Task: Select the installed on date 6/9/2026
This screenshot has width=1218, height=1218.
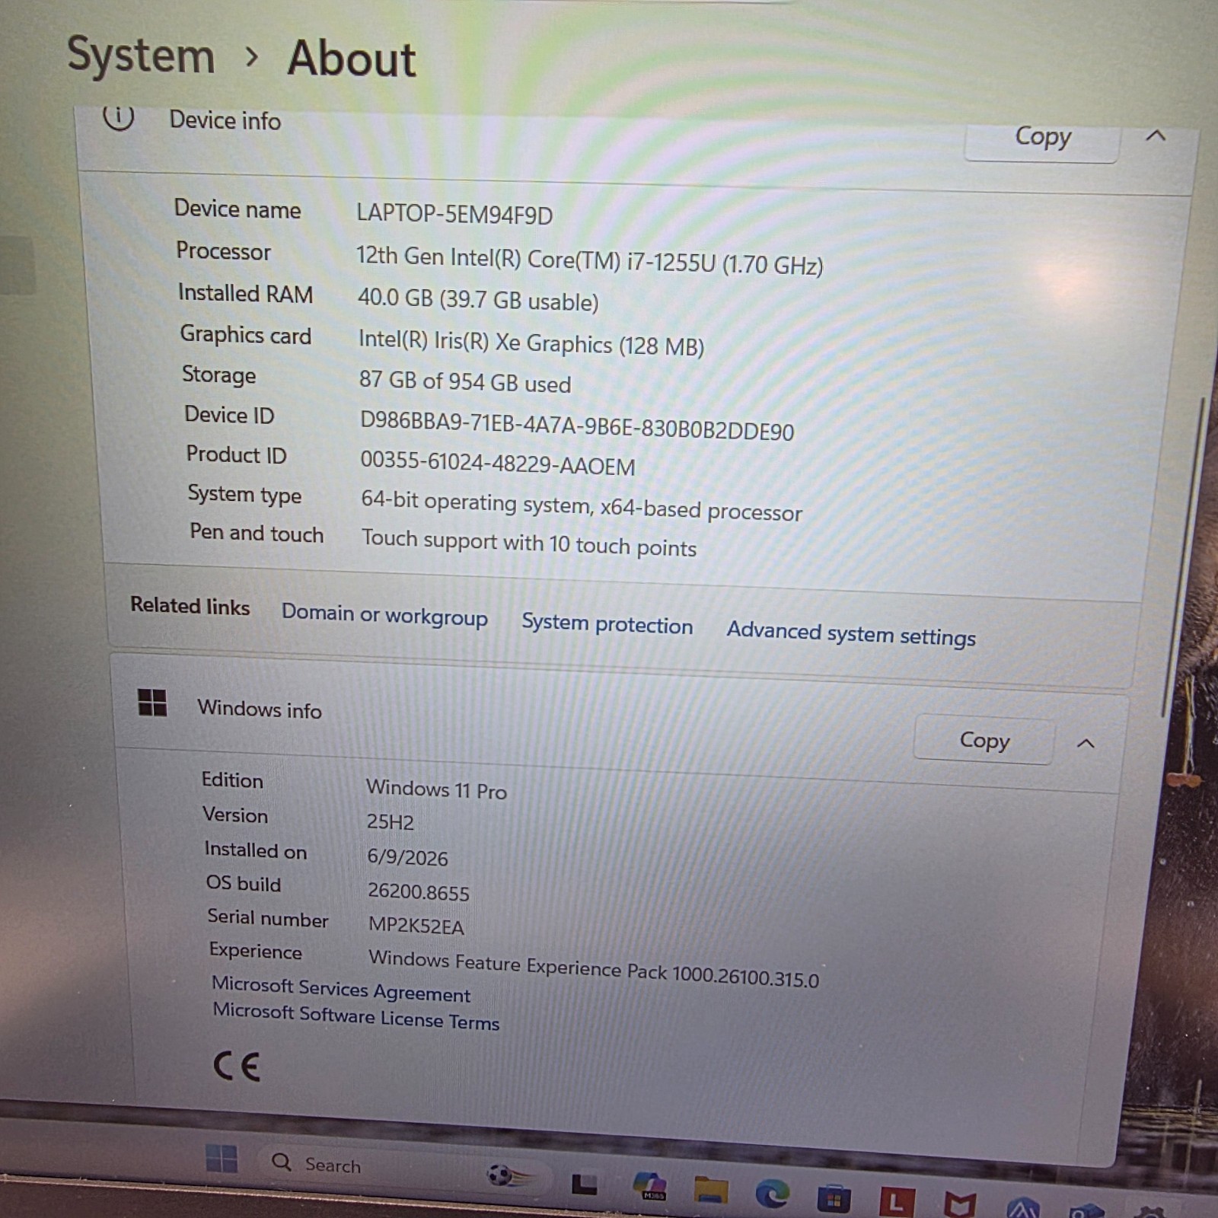Action: (x=407, y=857)
